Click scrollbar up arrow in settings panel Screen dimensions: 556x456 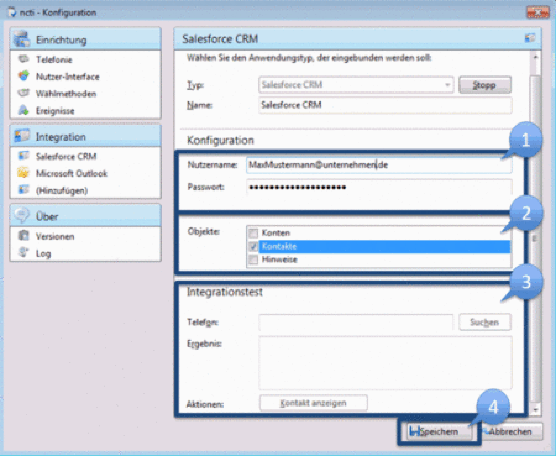click(x=535, y=57)
